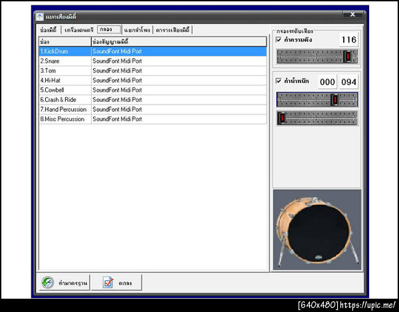
Task: Select the กลอง drums tab
Action: point(109,29)
